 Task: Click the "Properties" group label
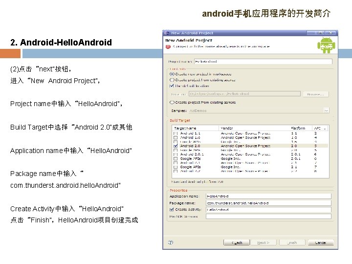178,190
